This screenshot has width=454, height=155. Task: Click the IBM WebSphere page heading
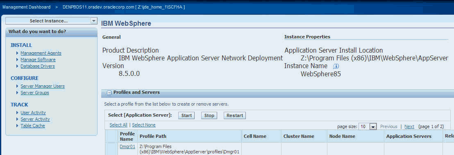click(x=126, y=23)
